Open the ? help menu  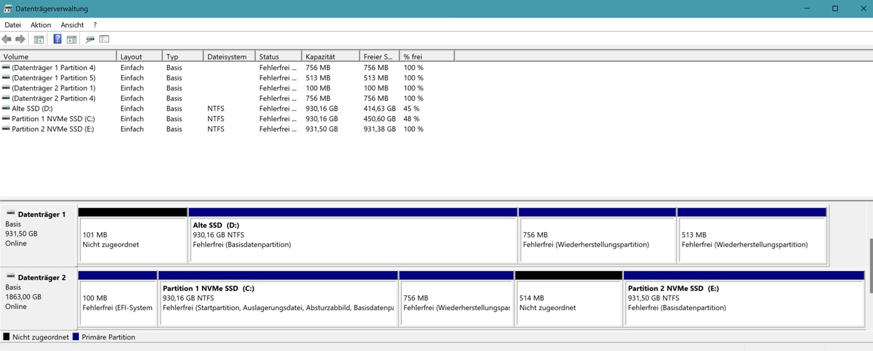[x=94, y=25]
